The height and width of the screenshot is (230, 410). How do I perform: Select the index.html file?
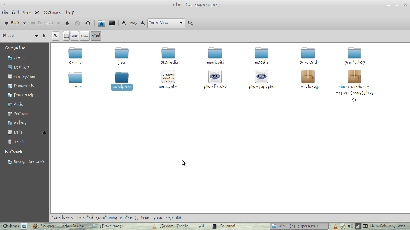click(168, 80)
